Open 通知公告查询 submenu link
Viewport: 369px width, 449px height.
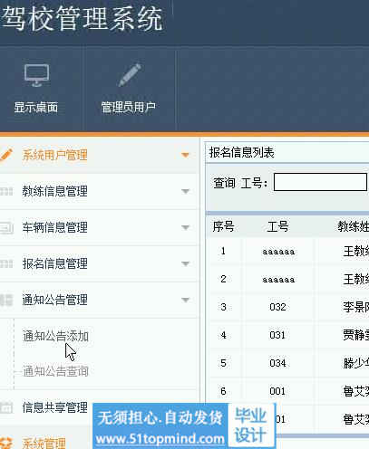click(55, 371)
